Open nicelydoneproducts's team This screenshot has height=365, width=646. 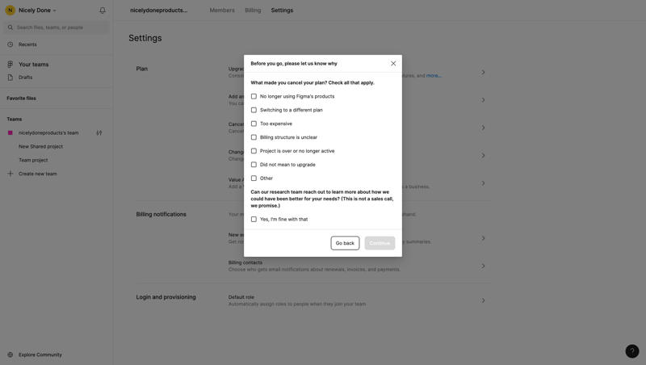coord(48,133)
